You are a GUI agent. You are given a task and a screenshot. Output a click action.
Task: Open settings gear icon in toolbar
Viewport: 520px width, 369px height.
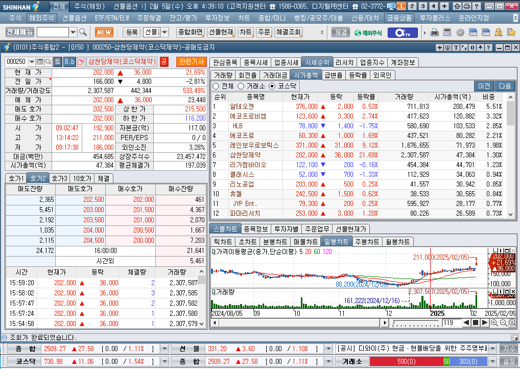coord(460,32)
